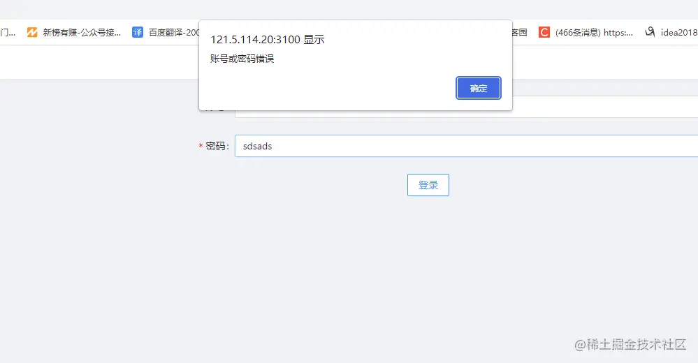Open the (466条消息) https bookmark

(594, 33)
